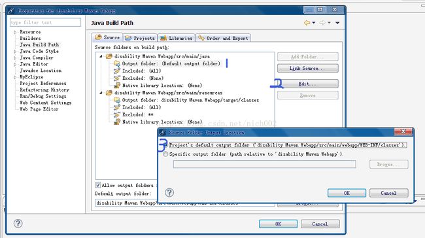Expand the Java Code Style tree item
Viewport: 425px width, 238px height.
(15, 52)
